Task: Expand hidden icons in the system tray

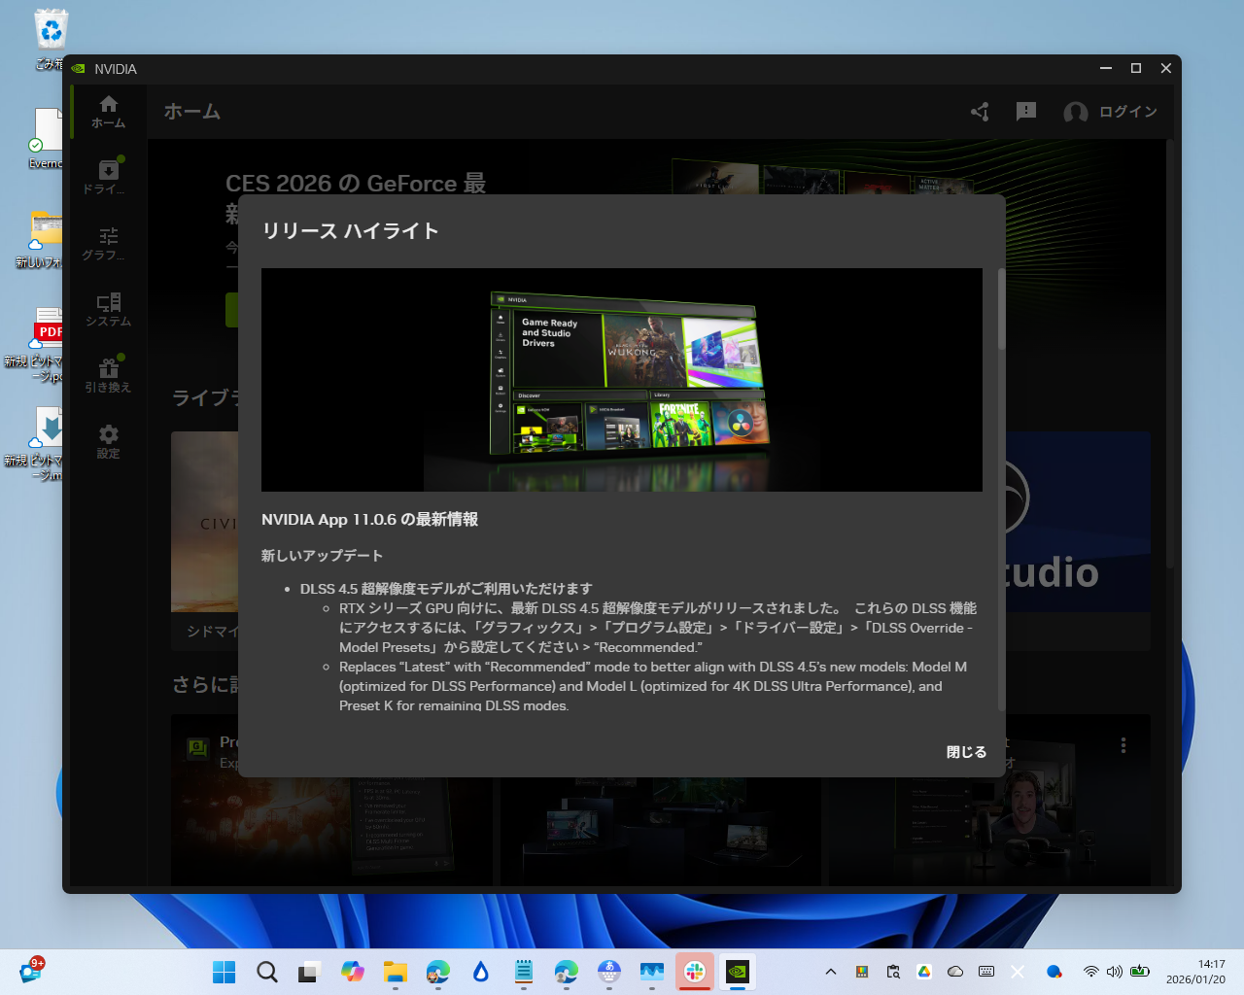Action: [x=830, y=971]
